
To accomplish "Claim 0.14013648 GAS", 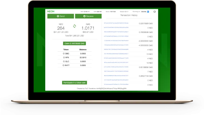I will pyautogui.click(x=74, y=43).
